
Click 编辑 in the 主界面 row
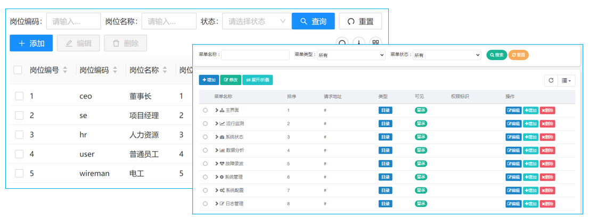513,111
